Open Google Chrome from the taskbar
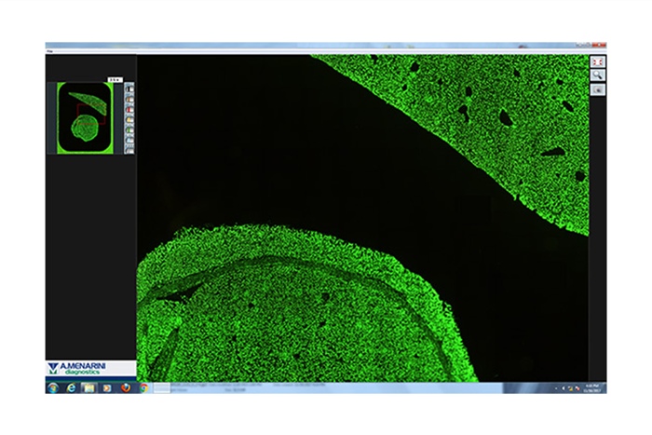This screenshot has width=652, height=435. tap(144, 387)
